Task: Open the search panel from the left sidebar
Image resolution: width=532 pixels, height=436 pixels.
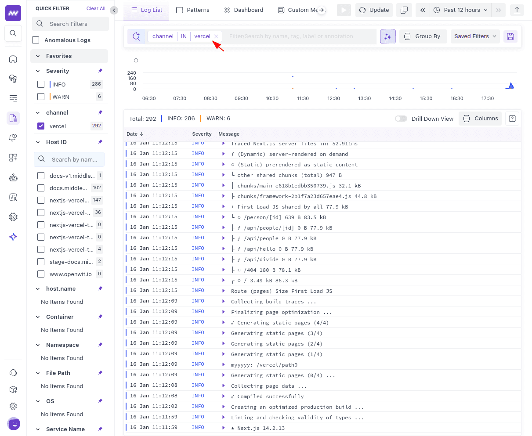Action: click(x=13, y=33)
